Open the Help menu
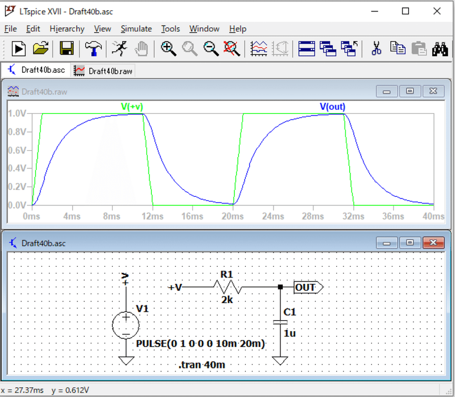This screenshot has height=397, width=455. (238, 29)
